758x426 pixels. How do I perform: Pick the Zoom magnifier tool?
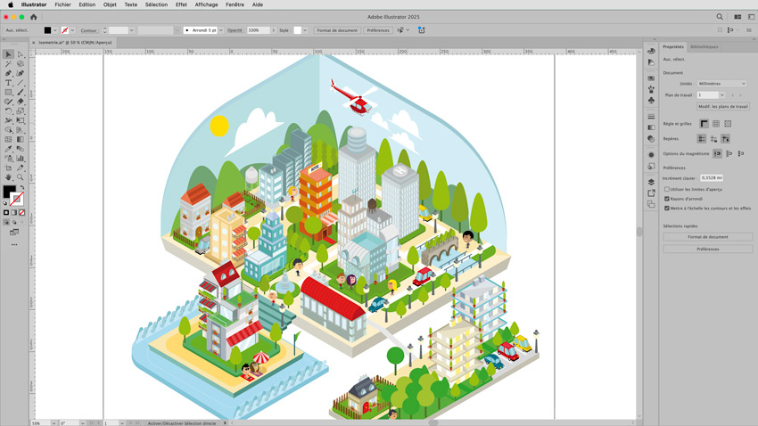(21, 177)
